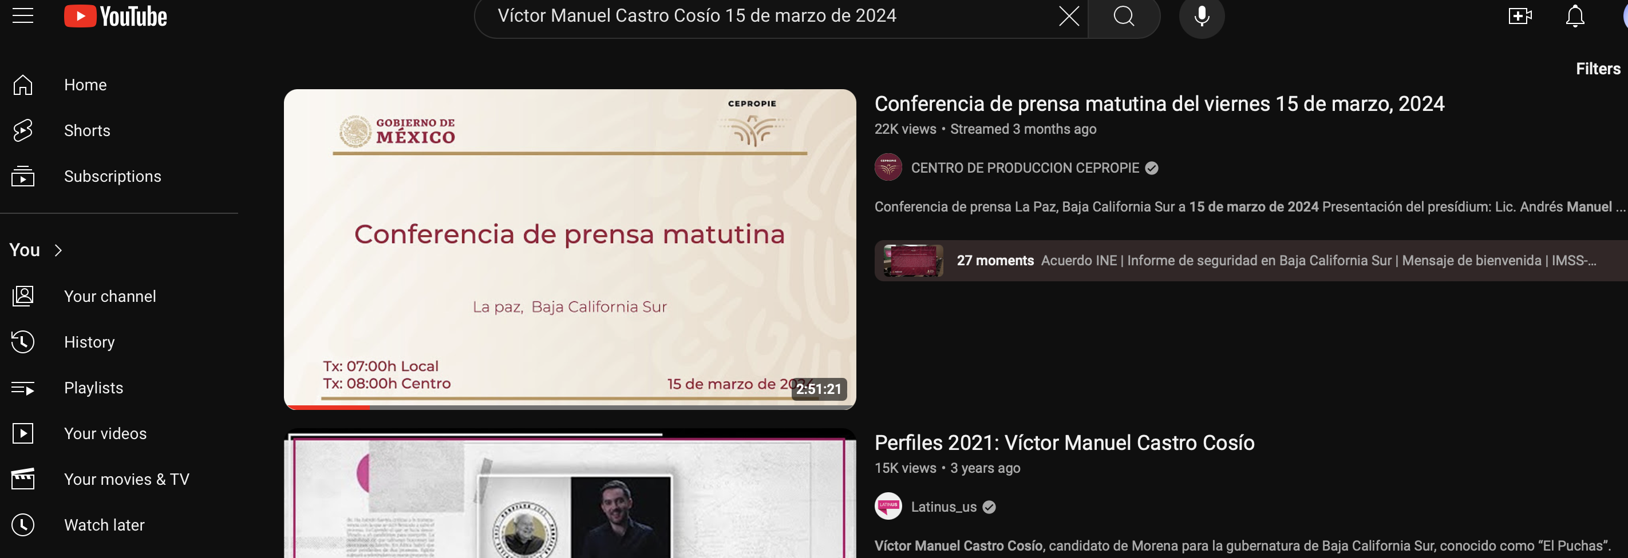Screen dimensions: 1628x558
Task: Click '22K views' text
Action: [x=905, y=129]
